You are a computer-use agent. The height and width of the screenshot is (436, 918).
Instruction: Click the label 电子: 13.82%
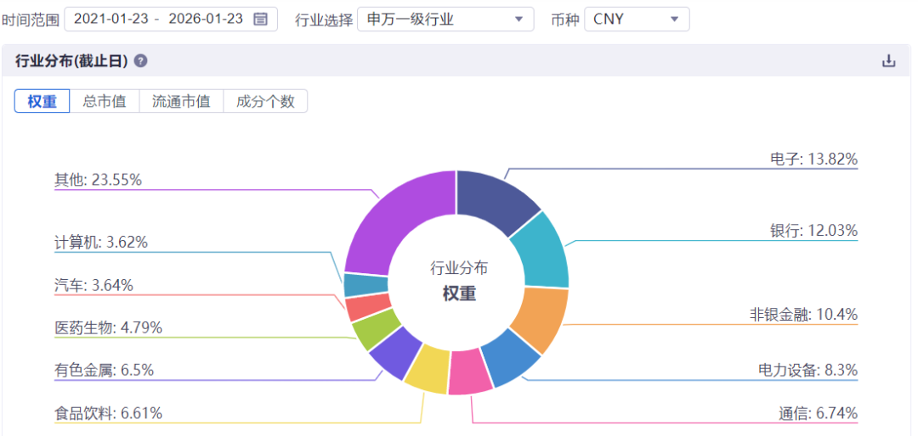pyautogui.click(x=813, y=159)
